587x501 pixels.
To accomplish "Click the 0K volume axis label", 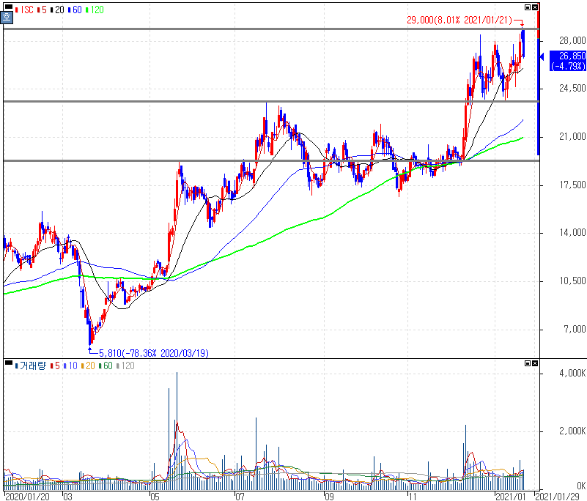I will [581, 486].
